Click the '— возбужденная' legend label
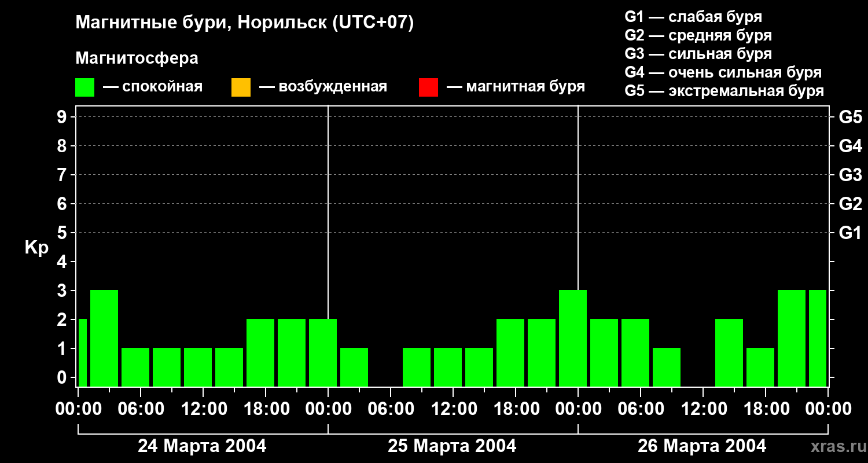This screenshot has height=463, width=868. (x=323, y=87)
